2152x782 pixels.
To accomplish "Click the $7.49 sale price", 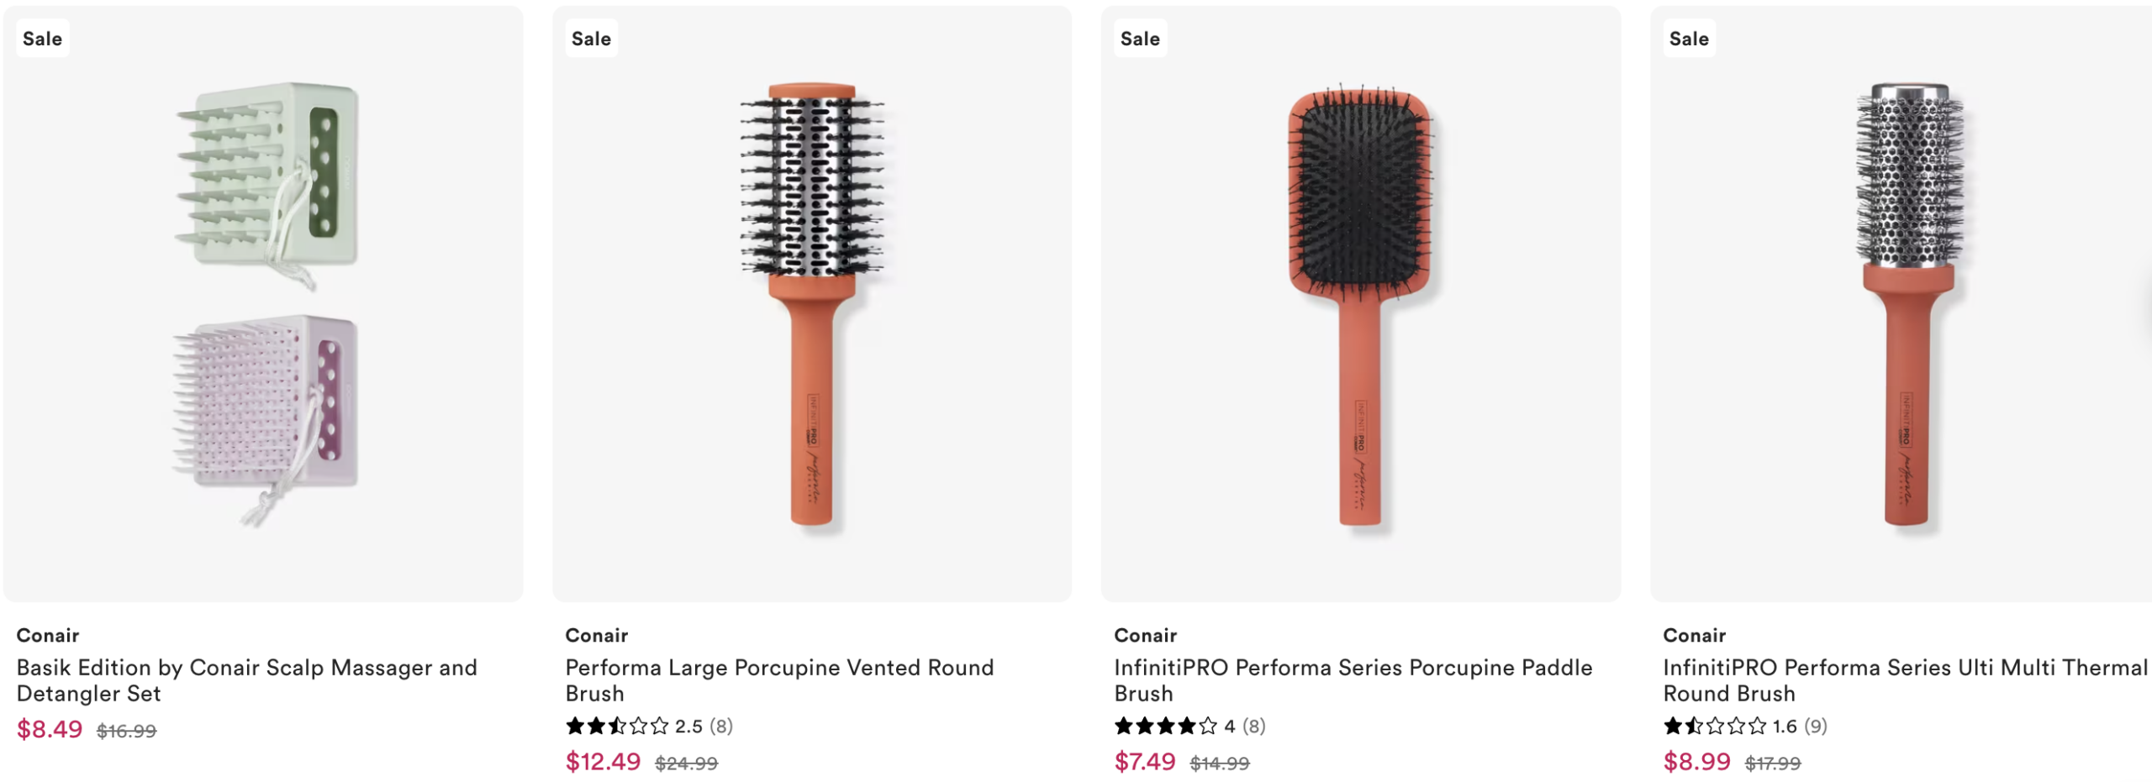I will tap(1144, 762).
